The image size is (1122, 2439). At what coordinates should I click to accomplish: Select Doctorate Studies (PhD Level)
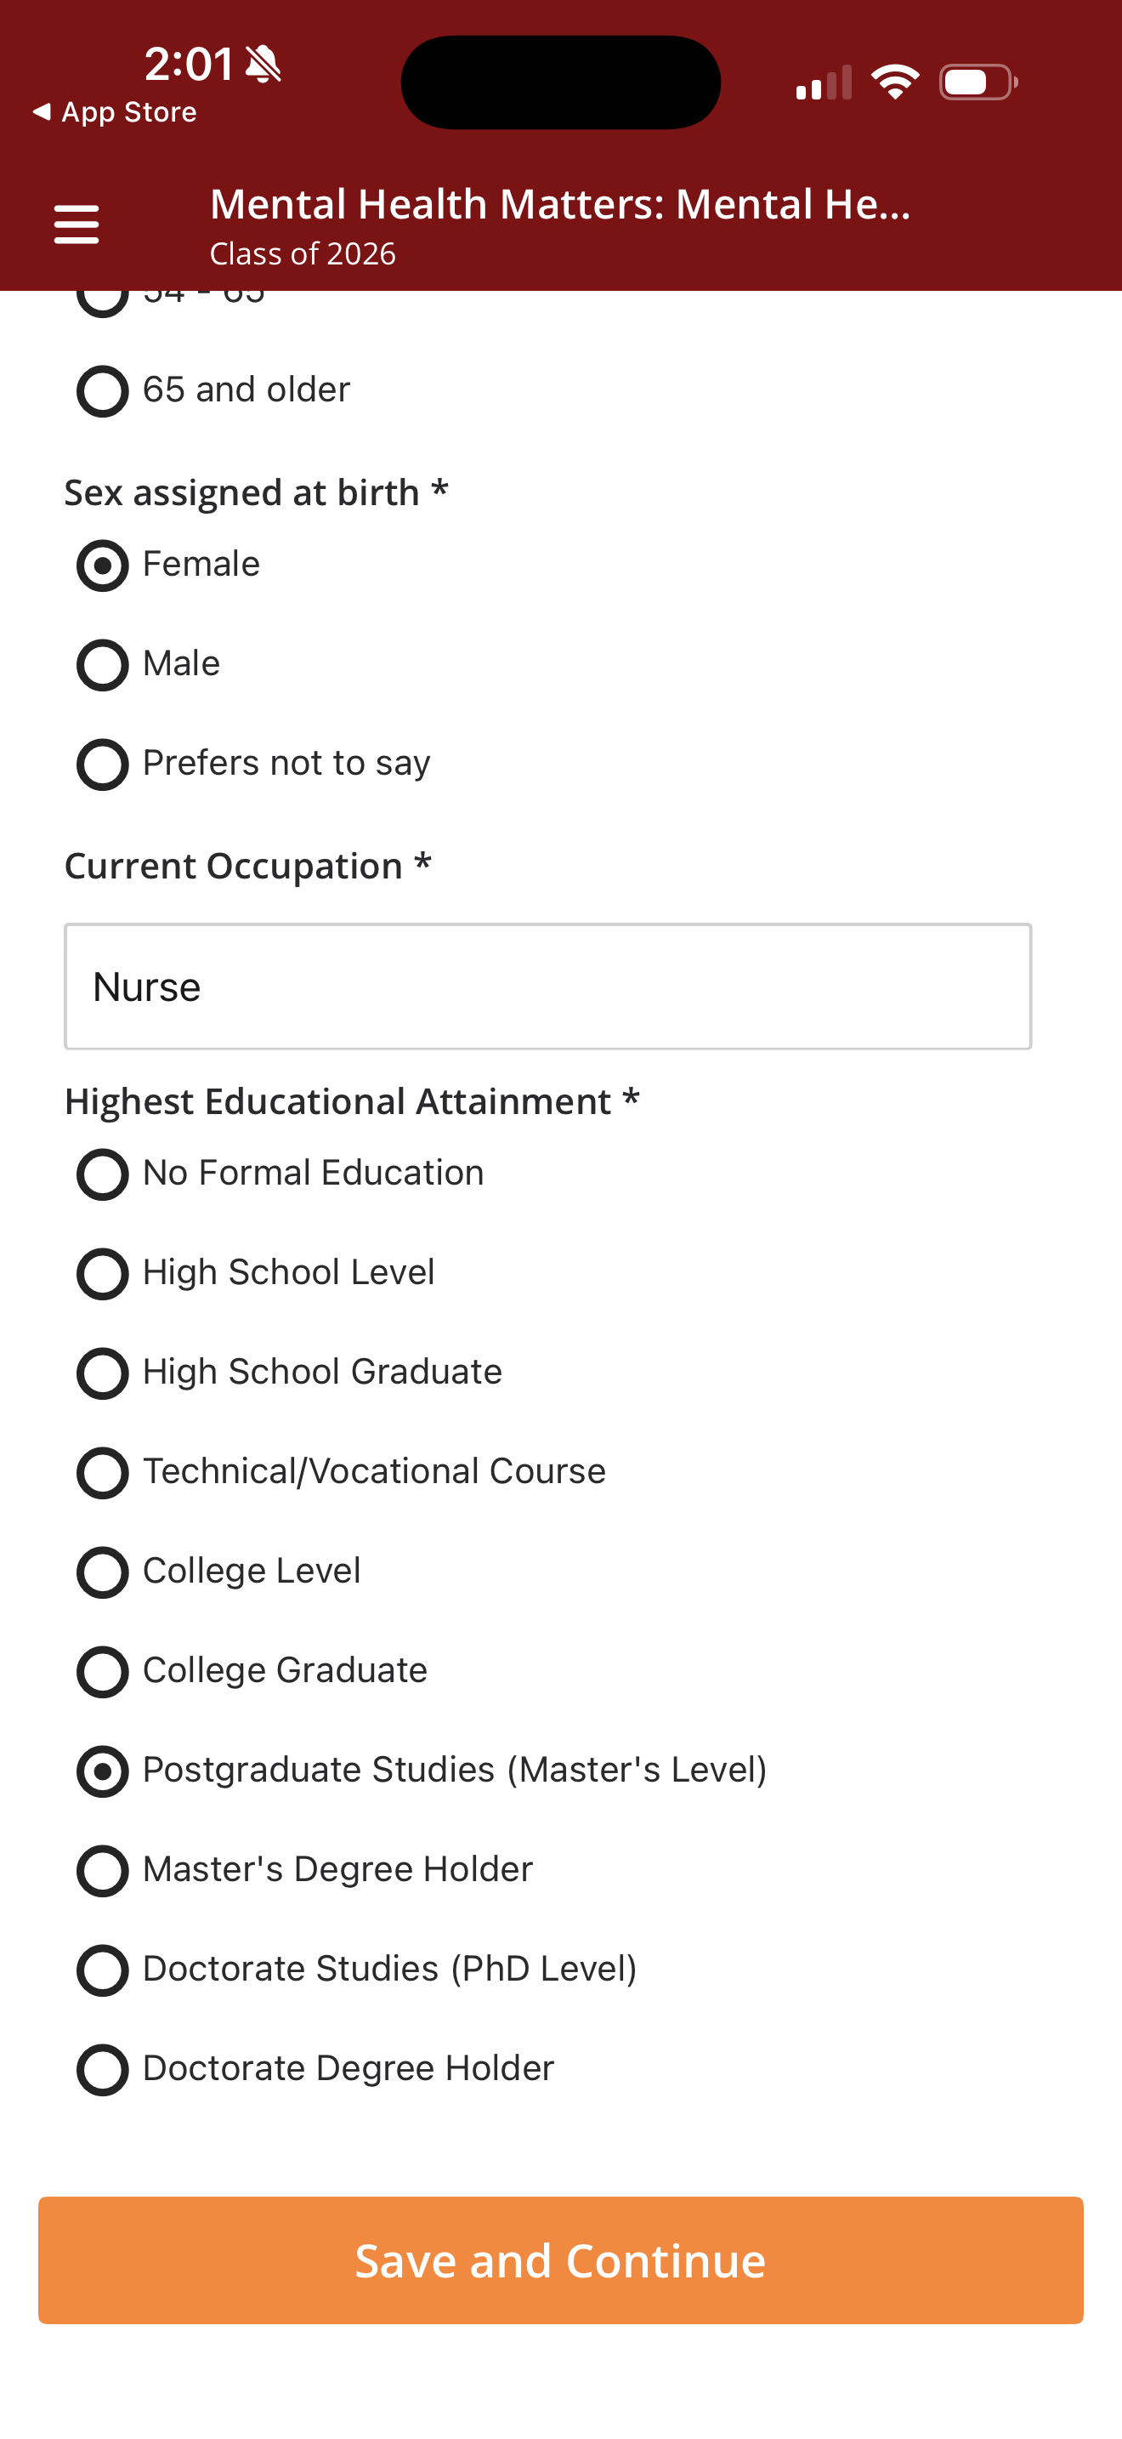[102, 1970]
